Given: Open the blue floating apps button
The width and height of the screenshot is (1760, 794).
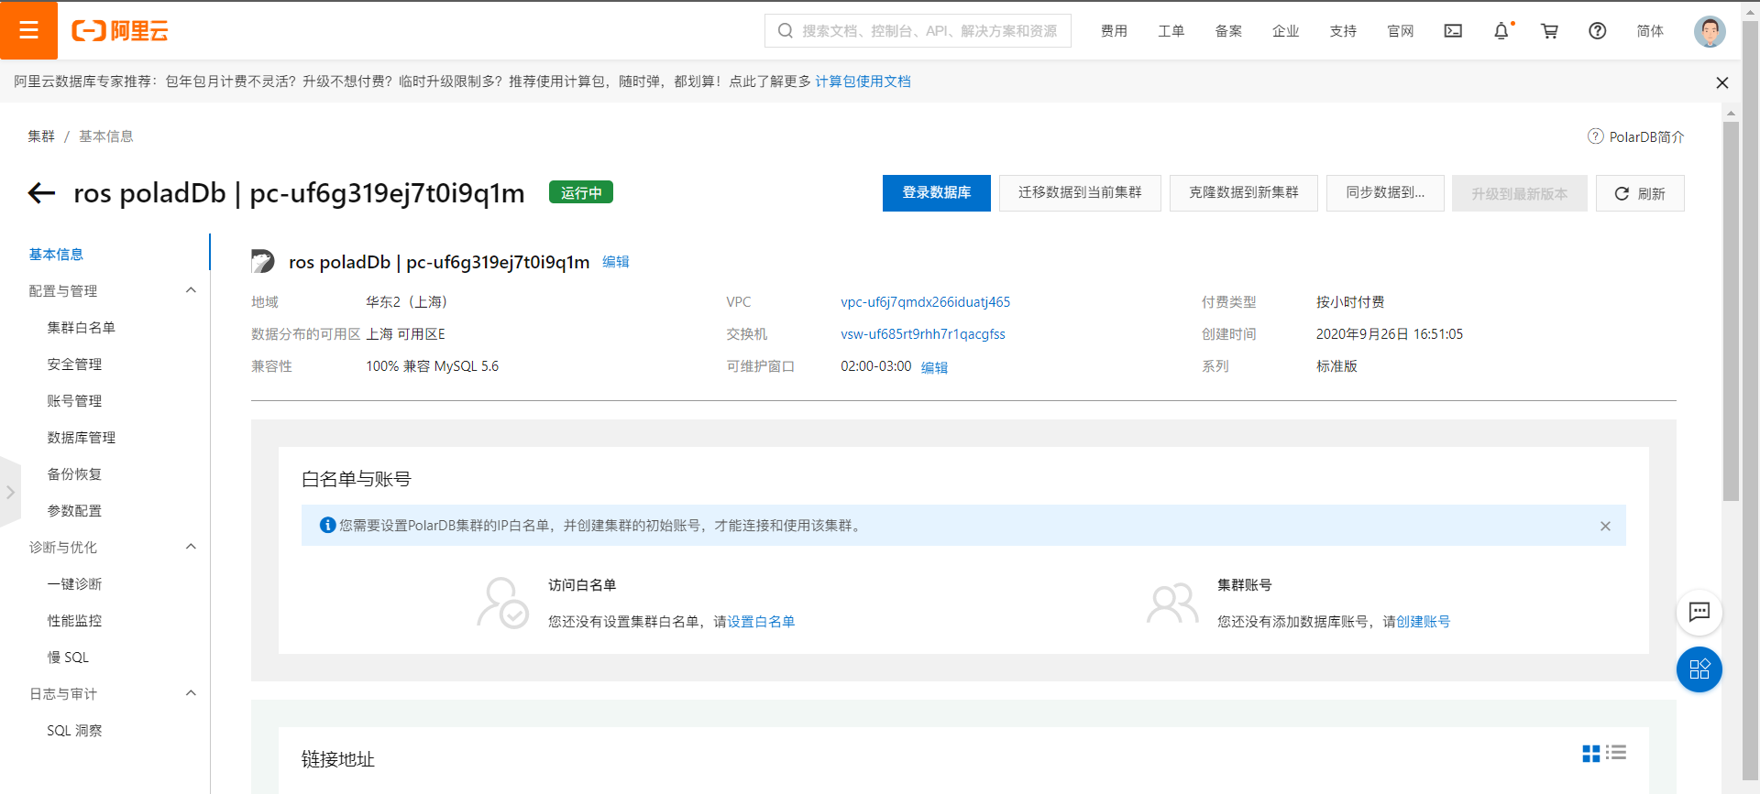Looking at the screenshot, I should pyautogui.click(x=1699, y=669).
